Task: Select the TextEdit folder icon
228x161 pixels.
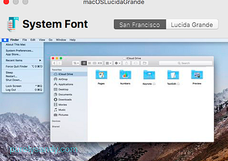Action: (173, 74)
